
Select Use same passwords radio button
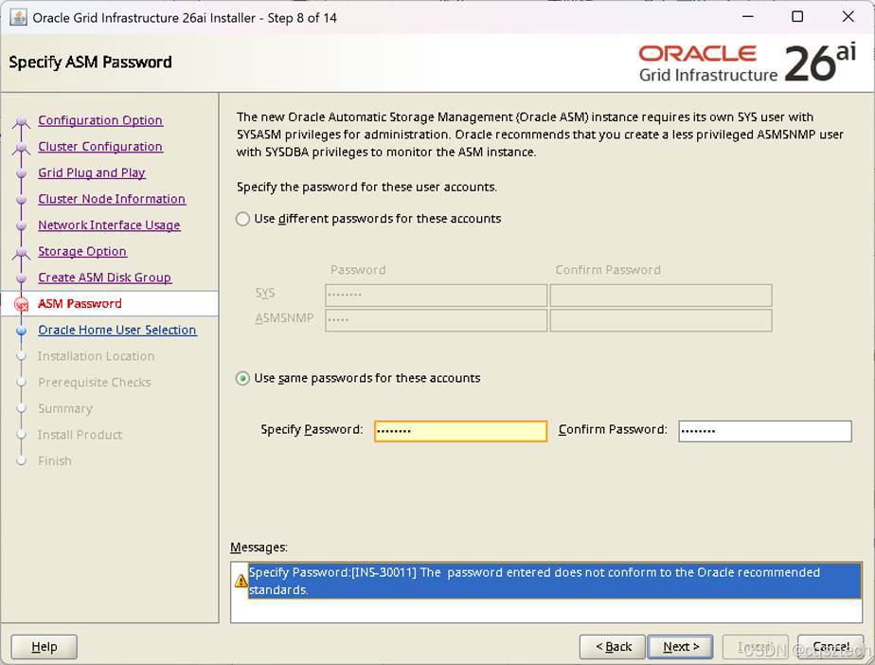point(242,379)
